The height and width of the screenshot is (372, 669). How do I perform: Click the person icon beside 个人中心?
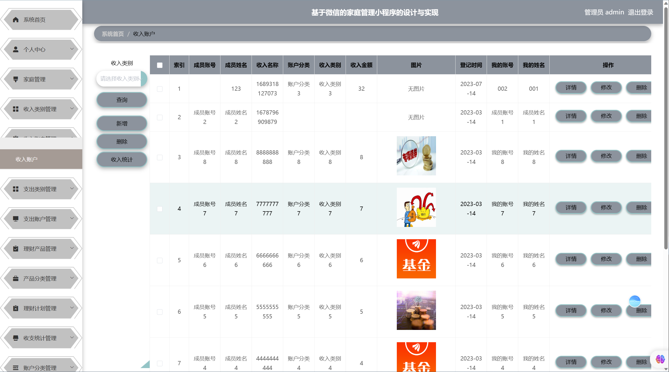[x=16, y=50]
